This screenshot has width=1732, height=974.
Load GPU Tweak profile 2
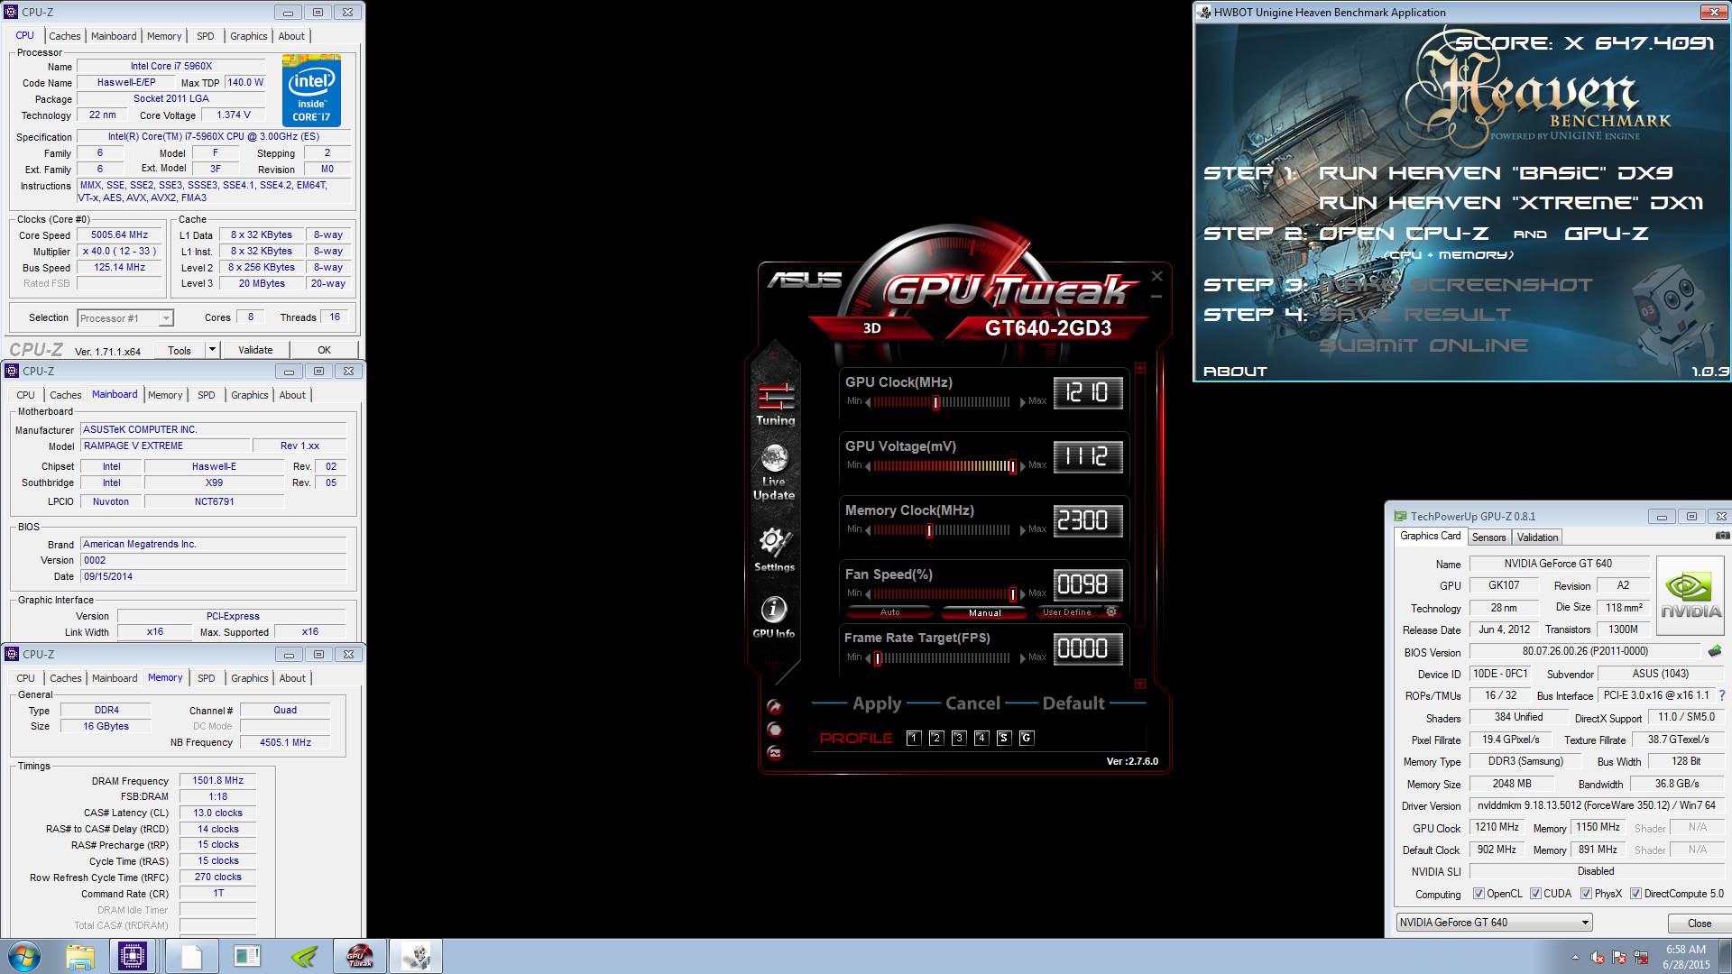(x=935, y=738)
